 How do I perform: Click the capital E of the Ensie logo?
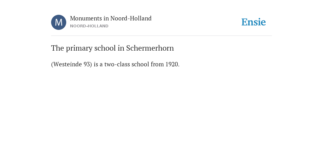pyautogui.click(x=244, y=22)
